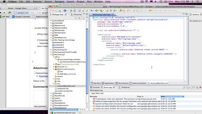Click the type filter text field
Screen dimensions: 202x114
146,93
